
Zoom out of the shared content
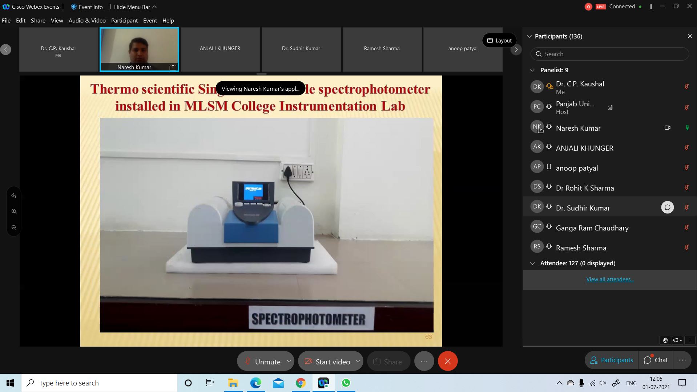click(14, 228)
